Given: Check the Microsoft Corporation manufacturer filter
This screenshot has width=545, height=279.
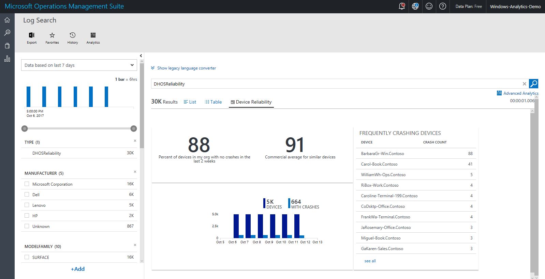Looking at the screenshot, I should click(x=27, y=184).
